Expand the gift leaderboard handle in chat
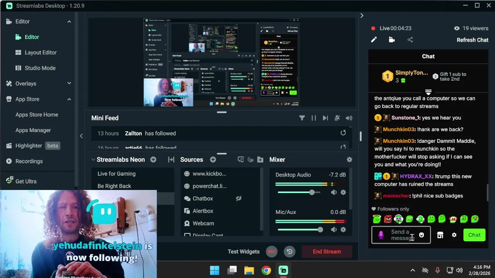The width and height of the screenshot is (495, 278). pyautogui.click(x=428, y=92)
